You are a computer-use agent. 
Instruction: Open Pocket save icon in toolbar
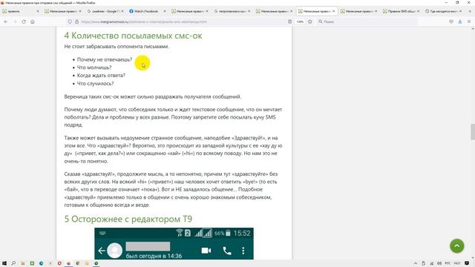pos(451,22)
